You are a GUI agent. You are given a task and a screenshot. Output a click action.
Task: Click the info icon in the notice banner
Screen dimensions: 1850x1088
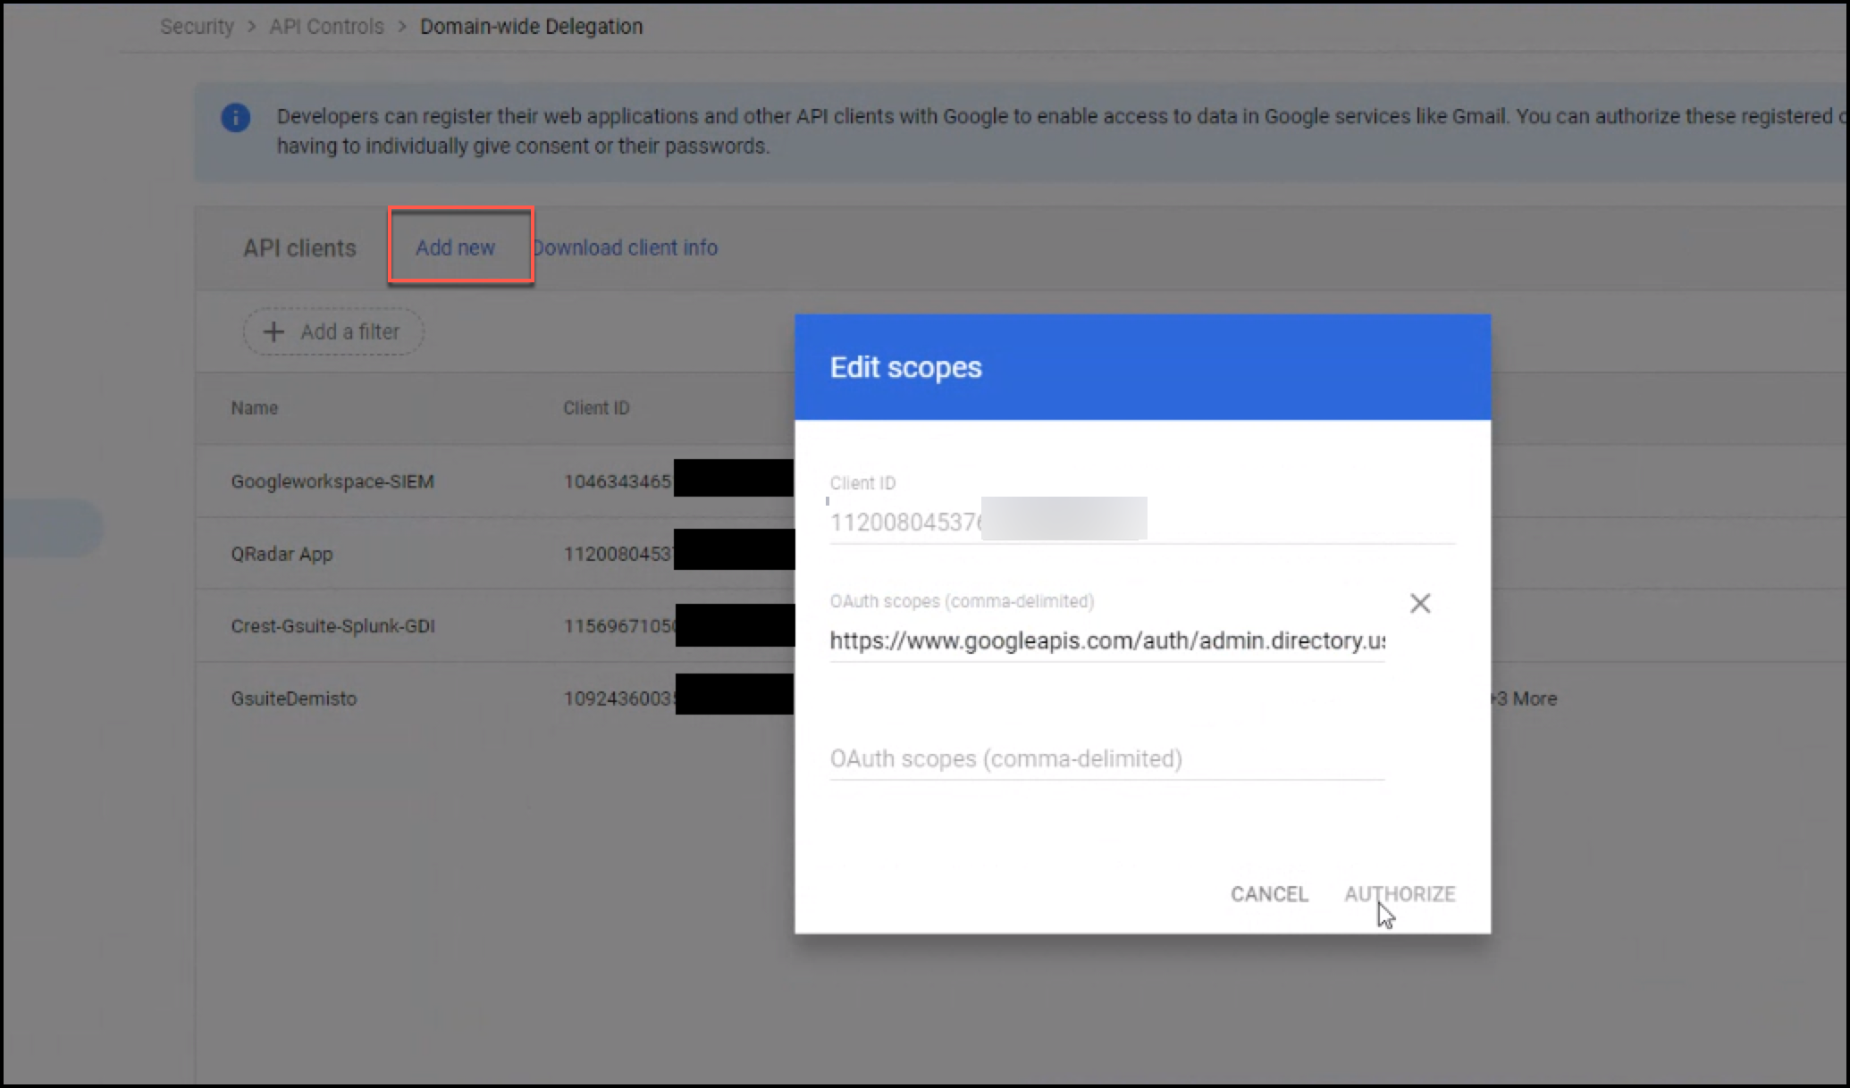click(x=236, y=117)
